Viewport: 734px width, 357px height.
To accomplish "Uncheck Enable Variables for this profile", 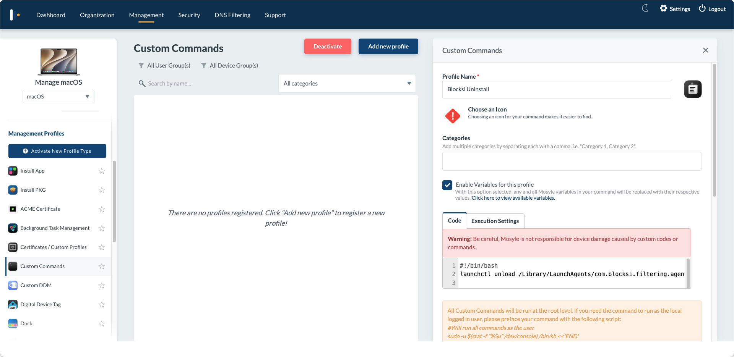I will 447,185.
